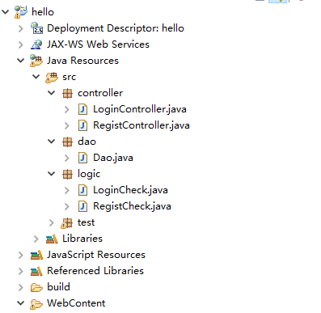Select 'JAX-WS Web Services' label
The width and height of the screenshot is (321, 313).
coord(98,44)
